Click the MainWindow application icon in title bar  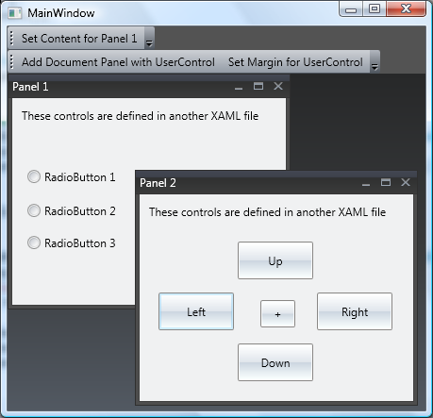coord(15,13)
